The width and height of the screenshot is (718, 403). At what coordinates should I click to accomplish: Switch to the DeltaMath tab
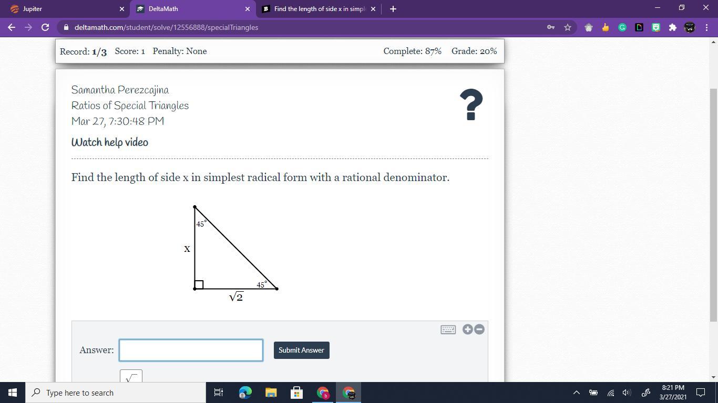[193, 9]
